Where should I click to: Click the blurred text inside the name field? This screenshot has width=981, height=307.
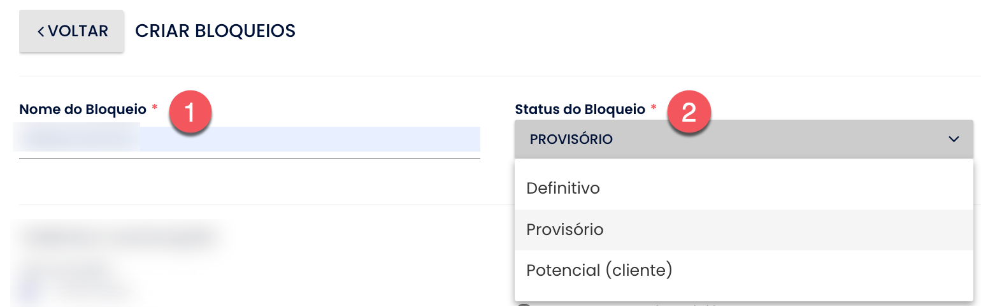76,138
